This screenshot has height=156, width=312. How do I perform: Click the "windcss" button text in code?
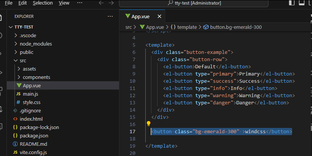255,131
